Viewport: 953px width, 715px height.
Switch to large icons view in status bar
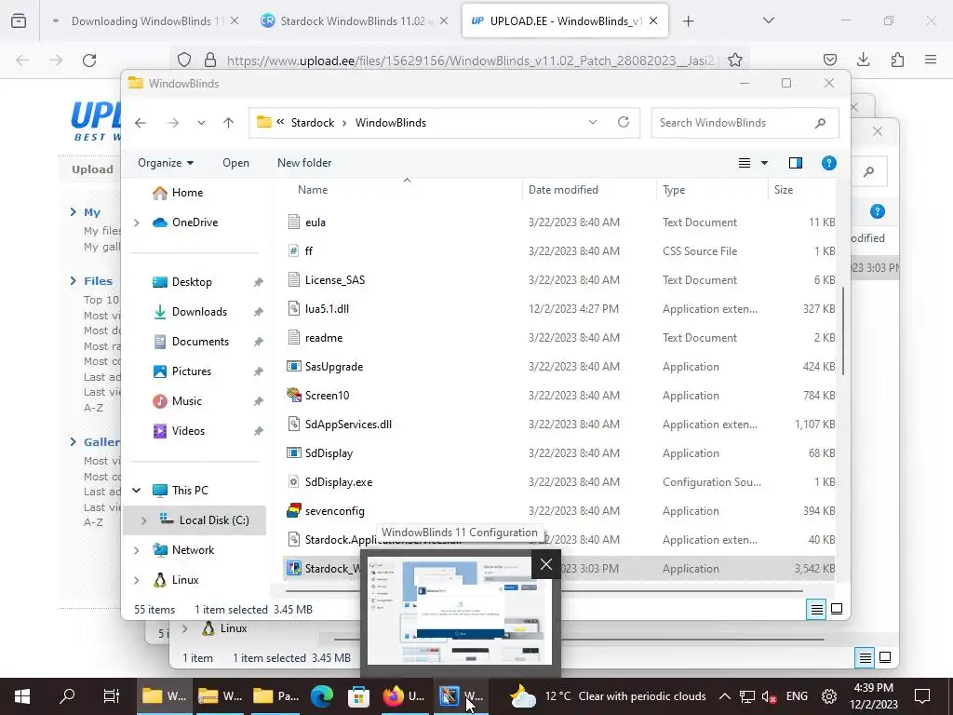(x=837, y=609)
